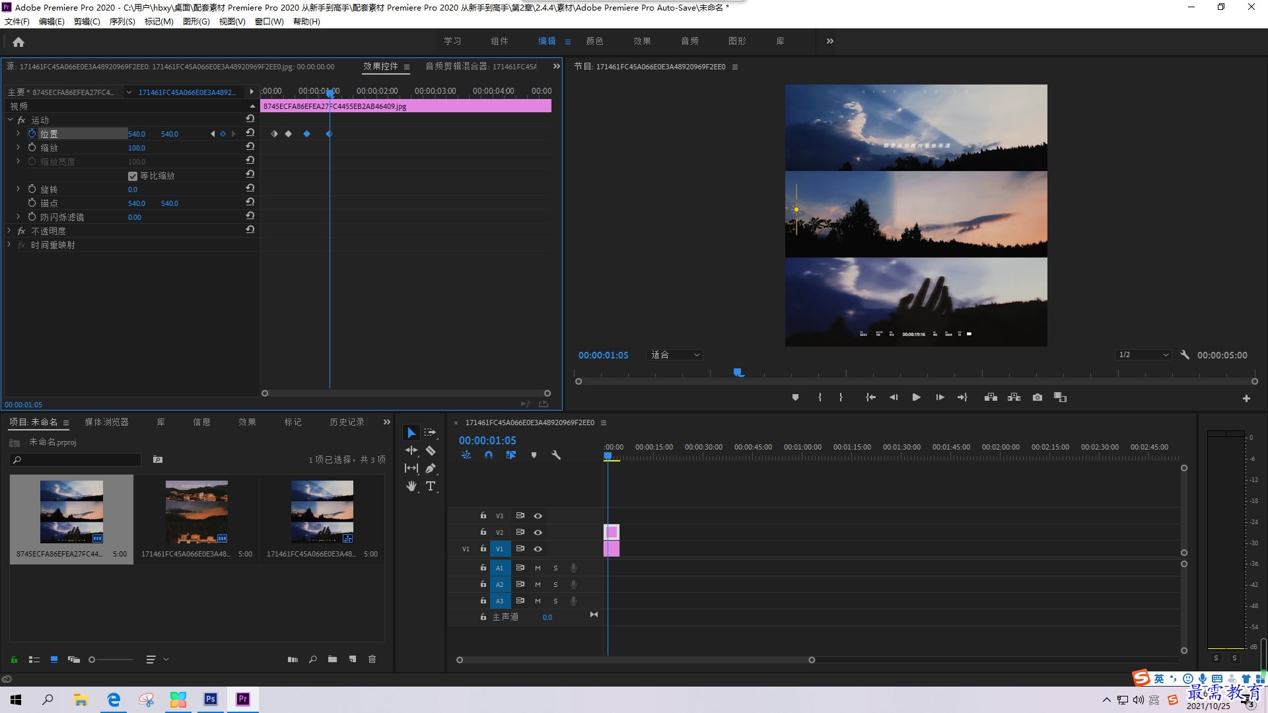Select the Hand tool
Screen dimensions: 1268x713
tap(411, 487)
